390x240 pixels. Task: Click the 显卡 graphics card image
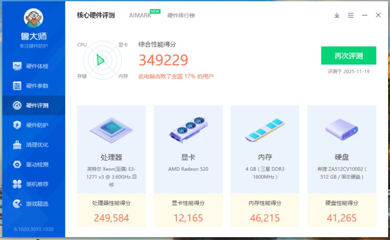(188, 130)
